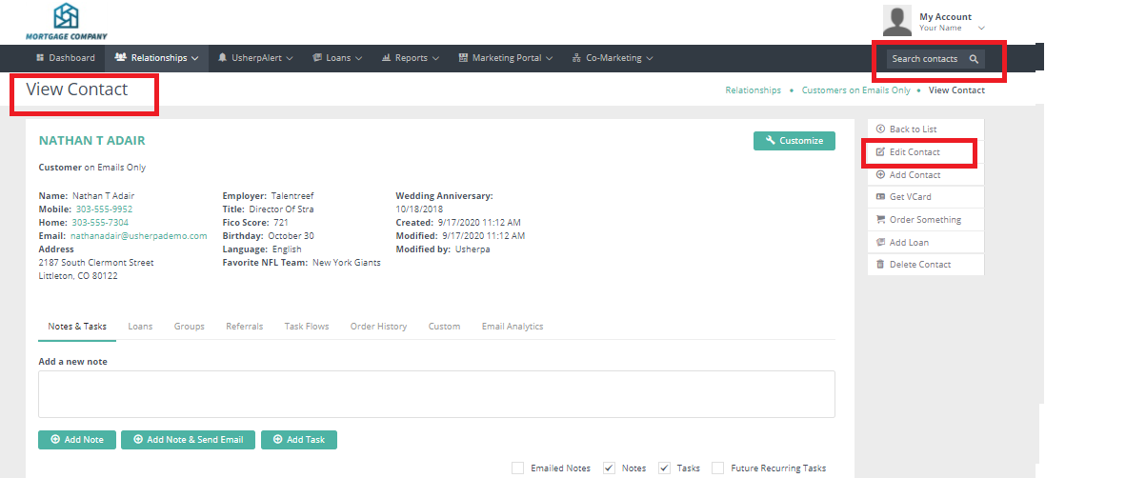Click the Delete Contact trash icon

(x=880, y=265)
